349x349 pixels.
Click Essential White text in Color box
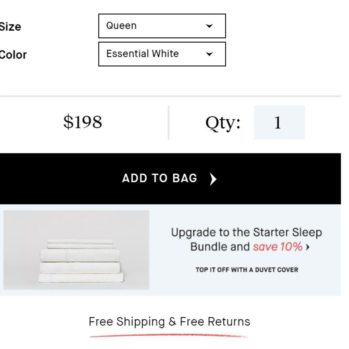coord(143,54)
